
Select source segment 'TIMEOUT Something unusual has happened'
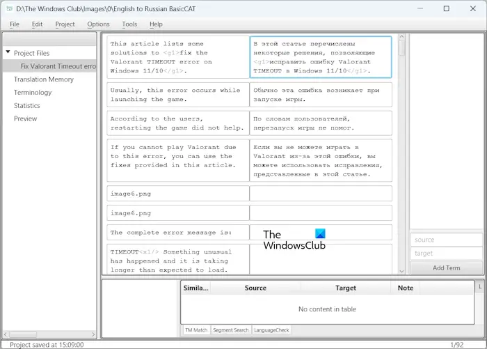coord(178,259)
